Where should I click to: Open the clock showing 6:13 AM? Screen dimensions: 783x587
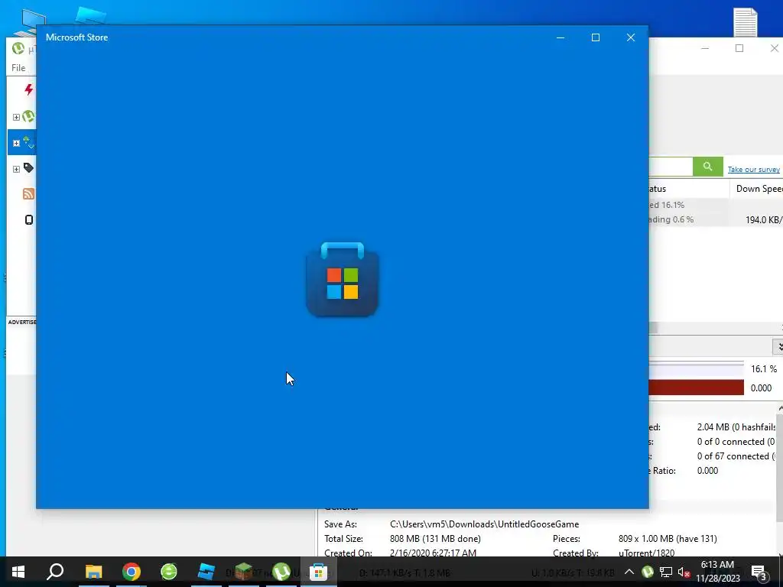(x=717, y=572)
